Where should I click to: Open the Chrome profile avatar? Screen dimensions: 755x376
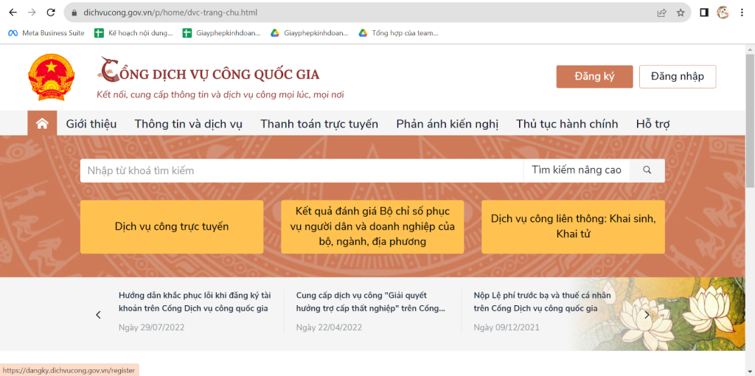723,13
